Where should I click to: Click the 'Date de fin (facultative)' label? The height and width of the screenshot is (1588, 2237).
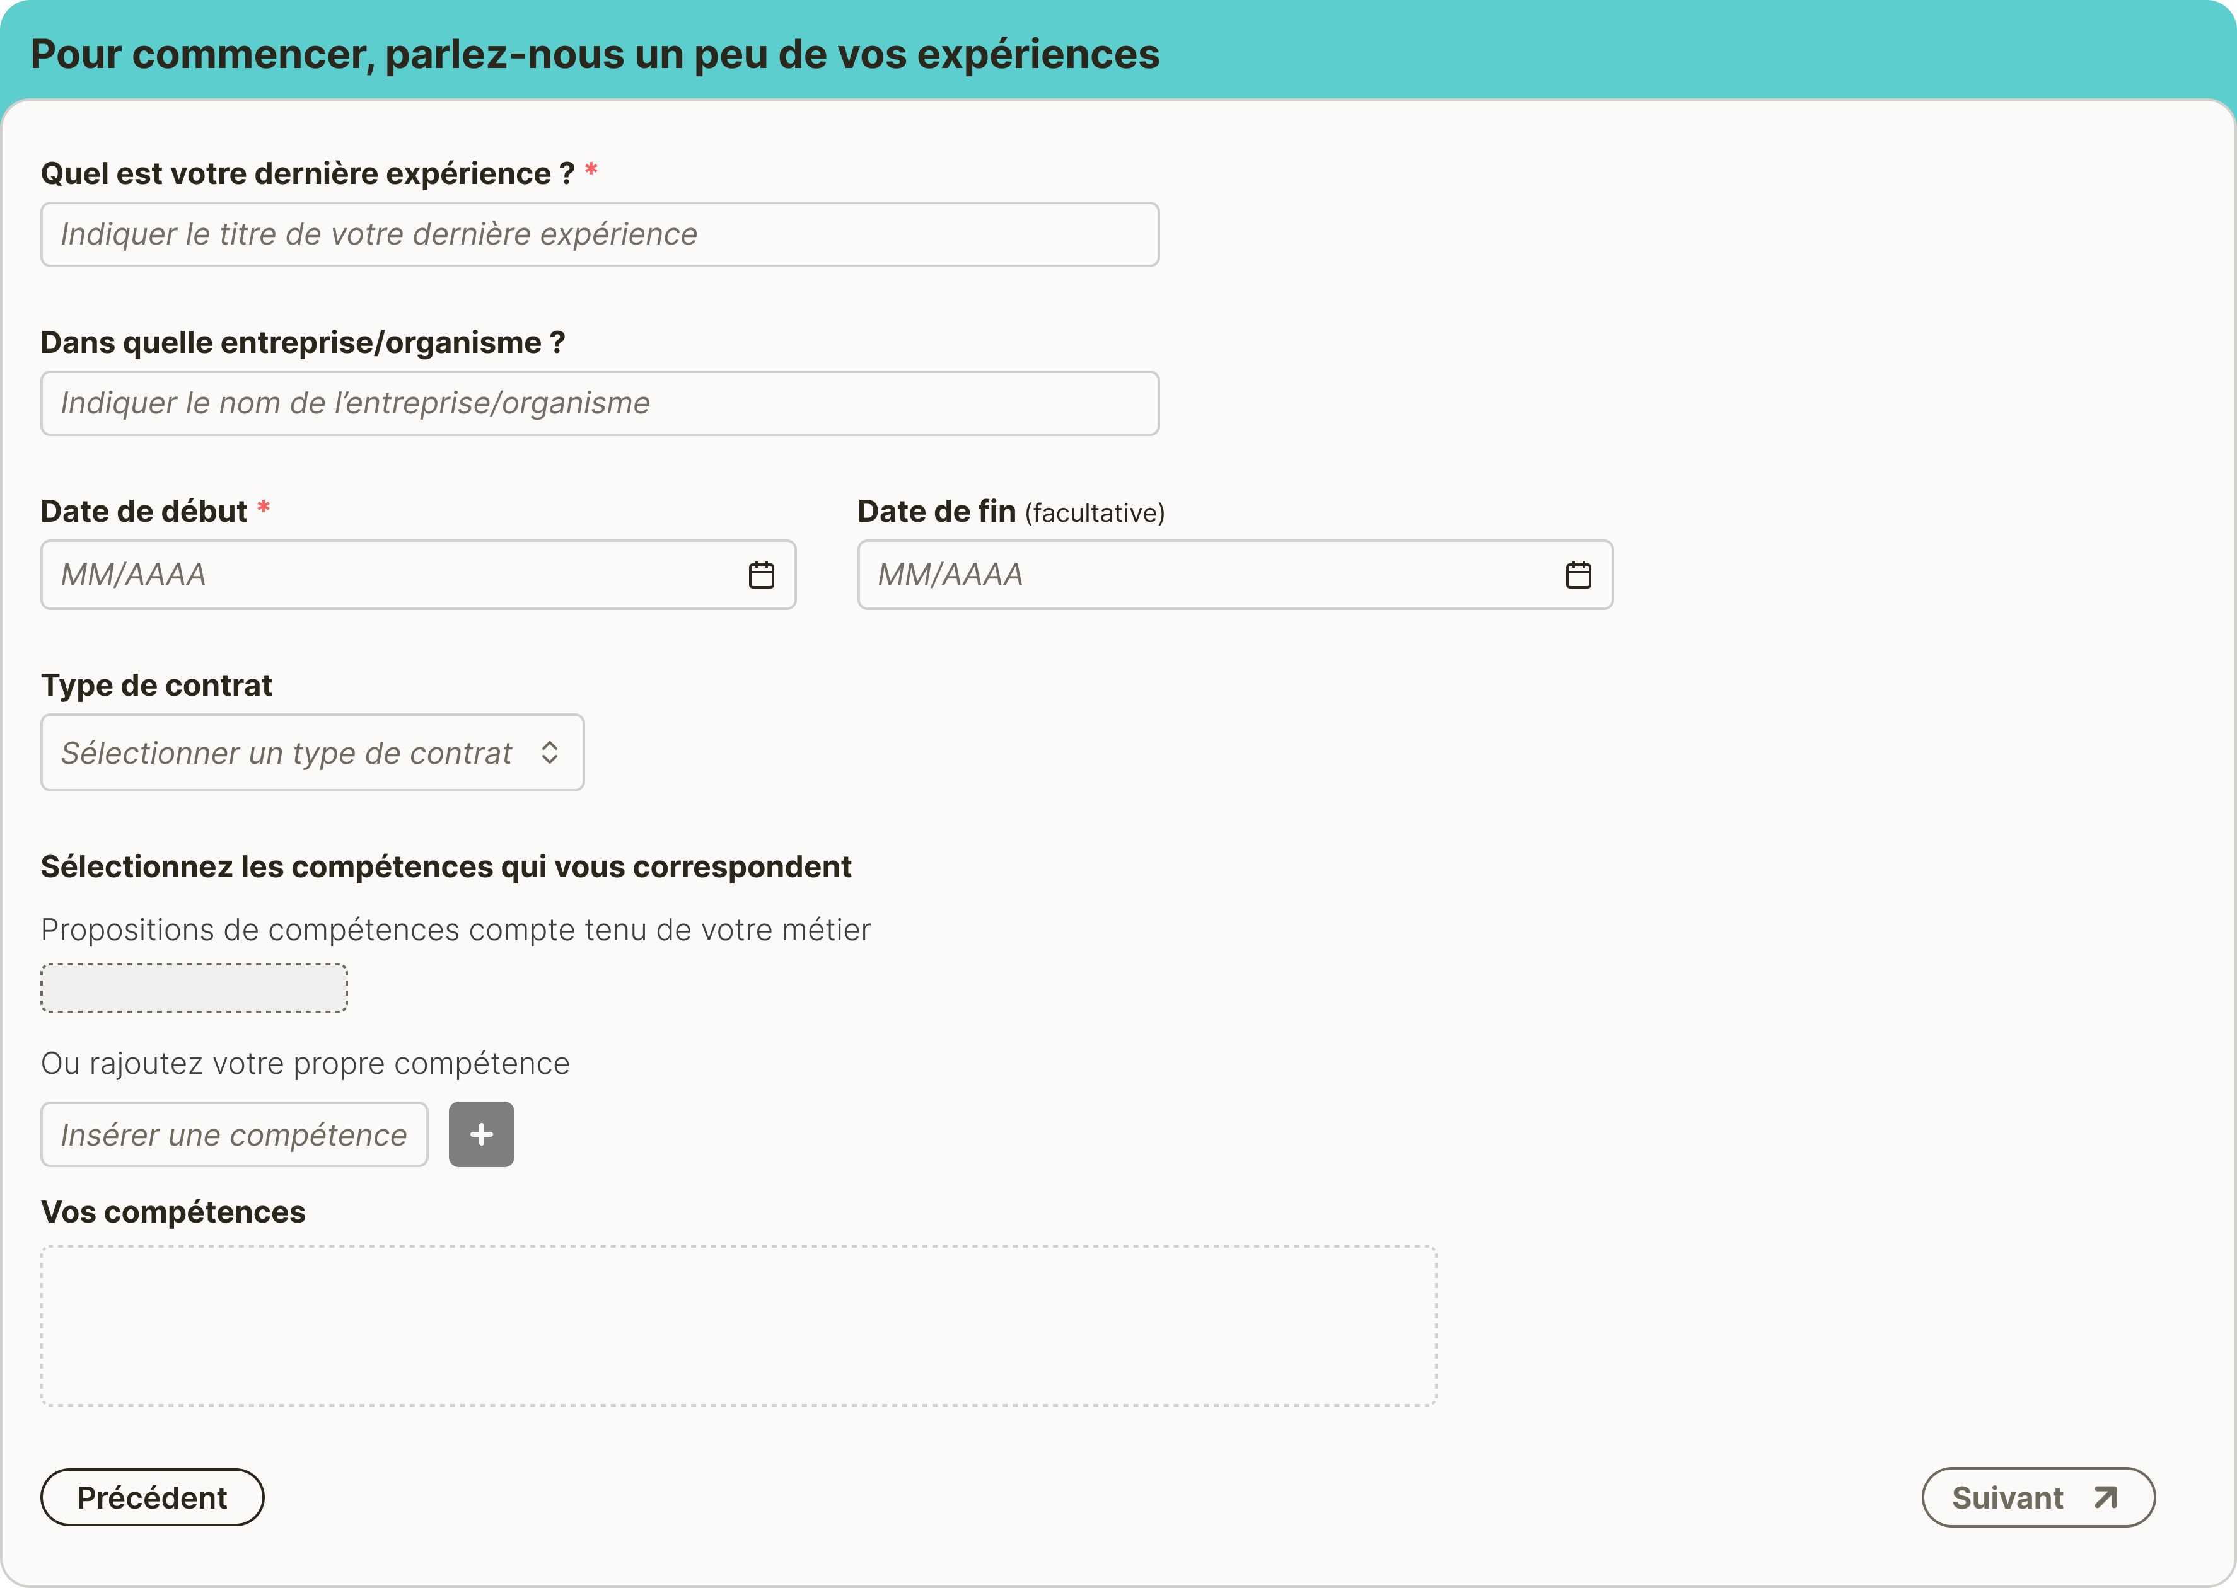[x=1011, y=512]
